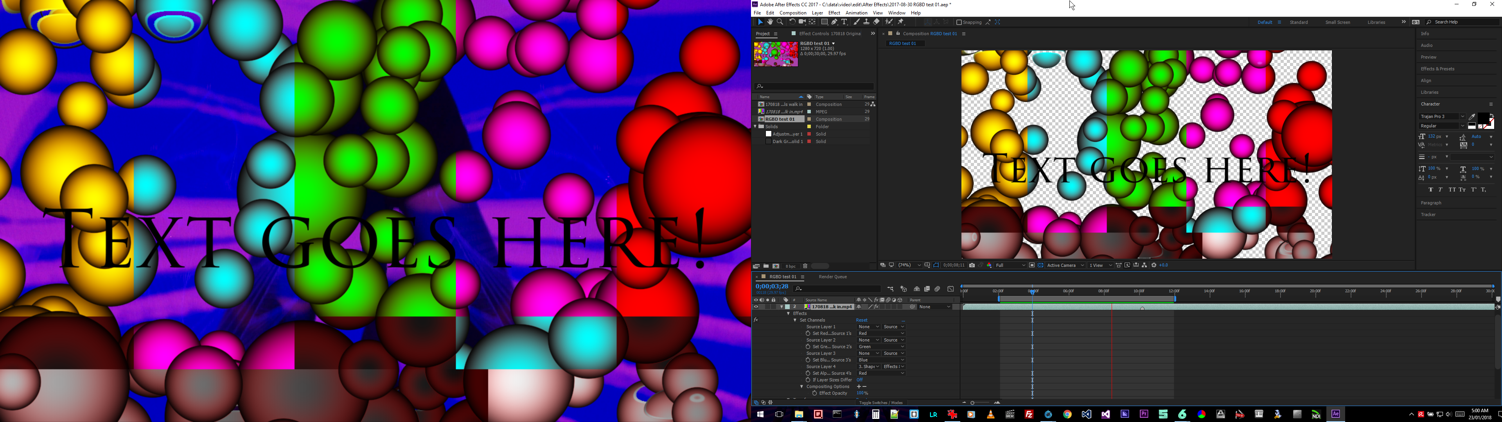Collapse the Set Channels effect group

coord(795,320)
